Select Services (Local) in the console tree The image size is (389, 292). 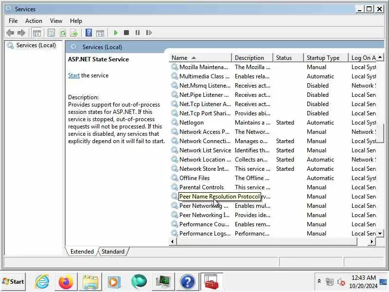pos(36,45)
